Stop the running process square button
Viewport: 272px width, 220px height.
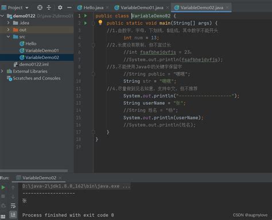(3, 197)
